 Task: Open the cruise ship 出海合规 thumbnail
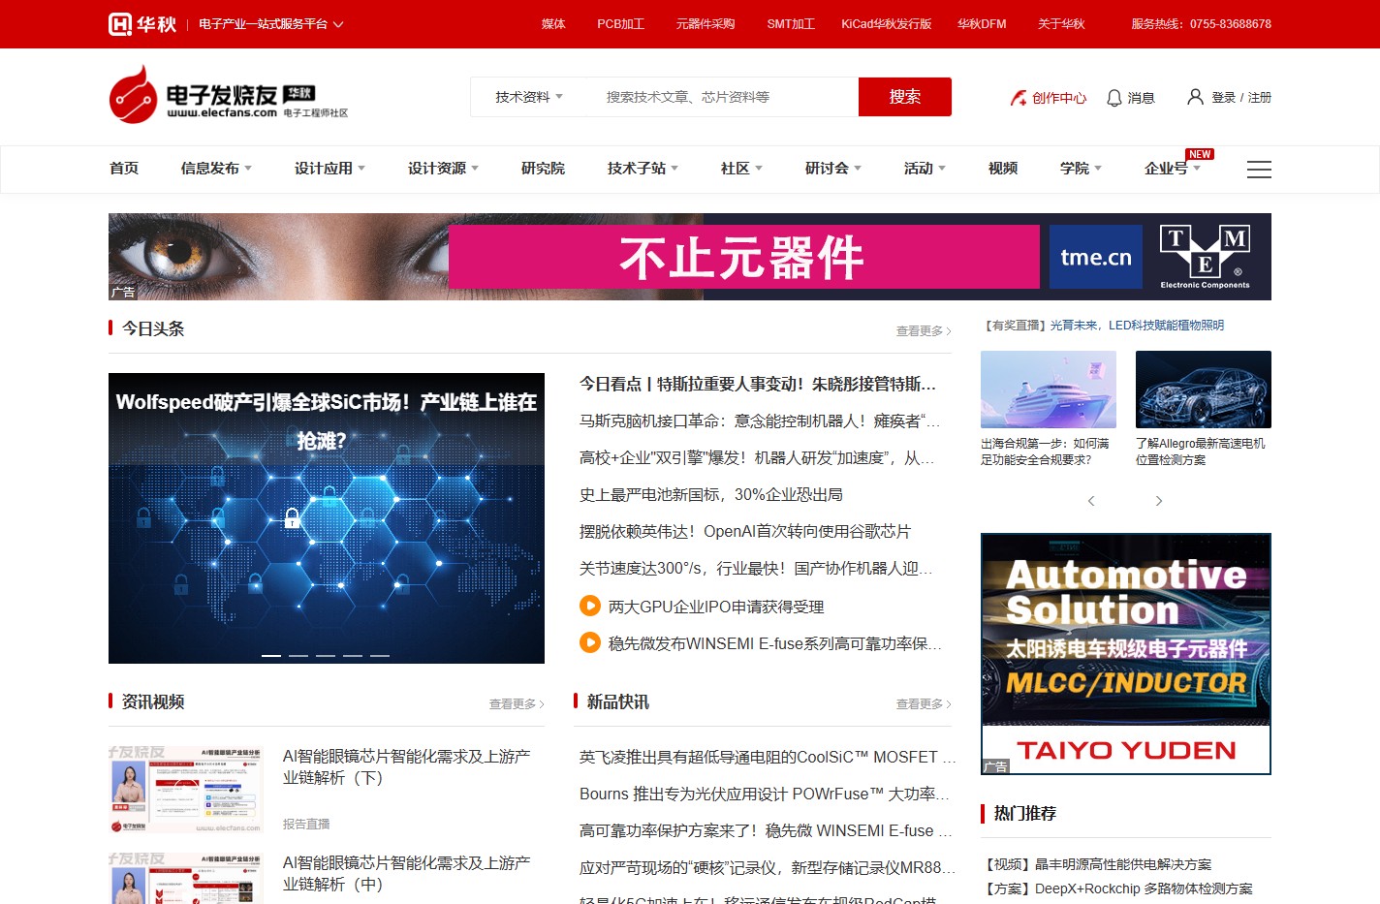tap(1049, 390)
